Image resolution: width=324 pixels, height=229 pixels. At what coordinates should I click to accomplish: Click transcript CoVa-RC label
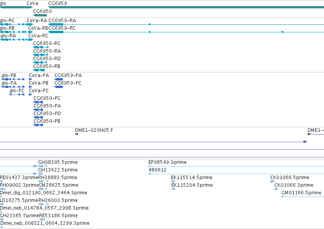38,36
